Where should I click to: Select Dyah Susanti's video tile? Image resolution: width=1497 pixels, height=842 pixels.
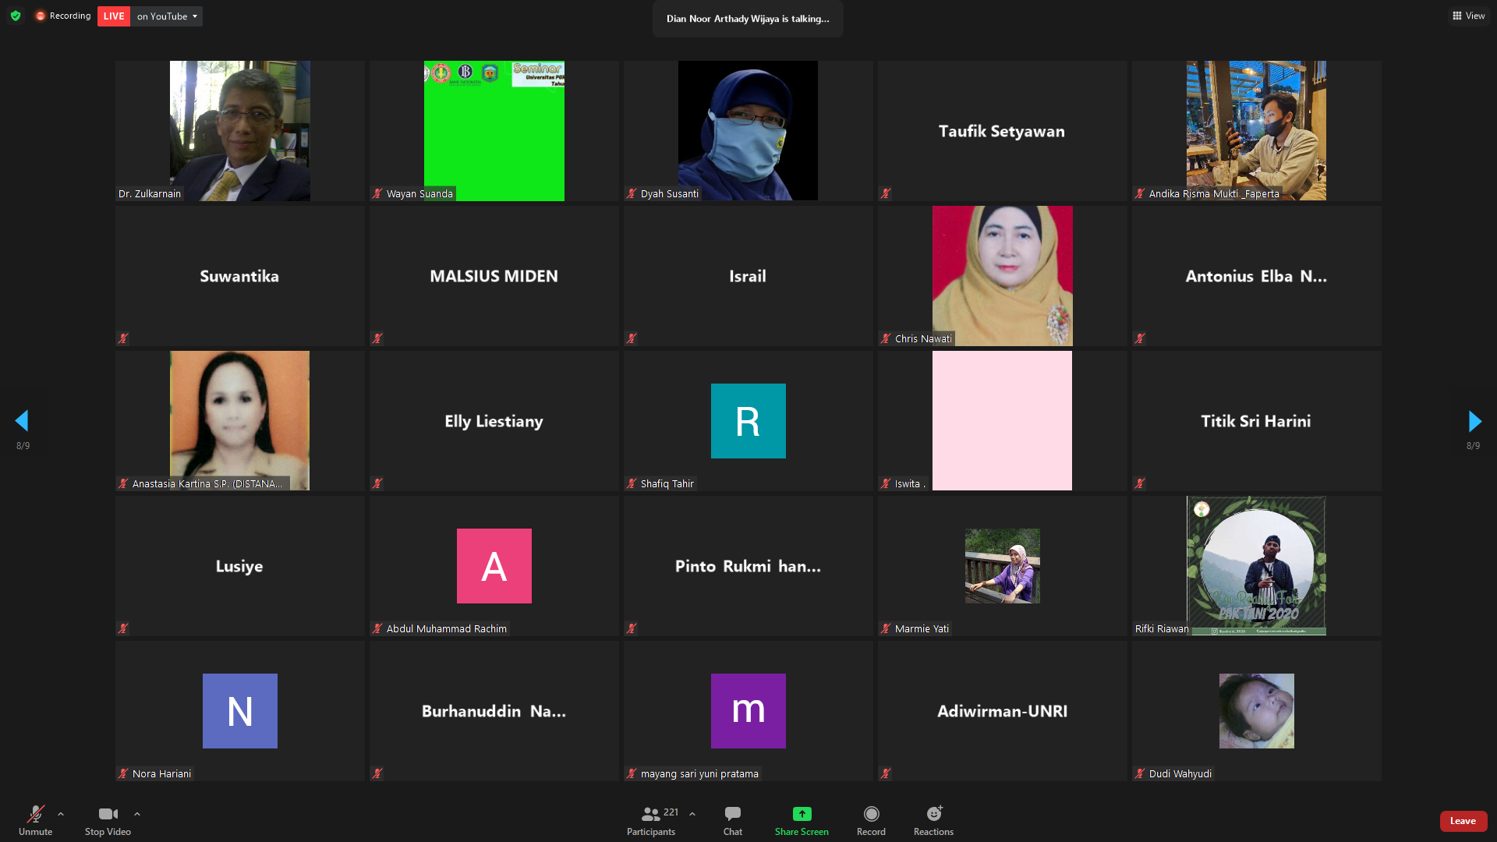point(748,130)
